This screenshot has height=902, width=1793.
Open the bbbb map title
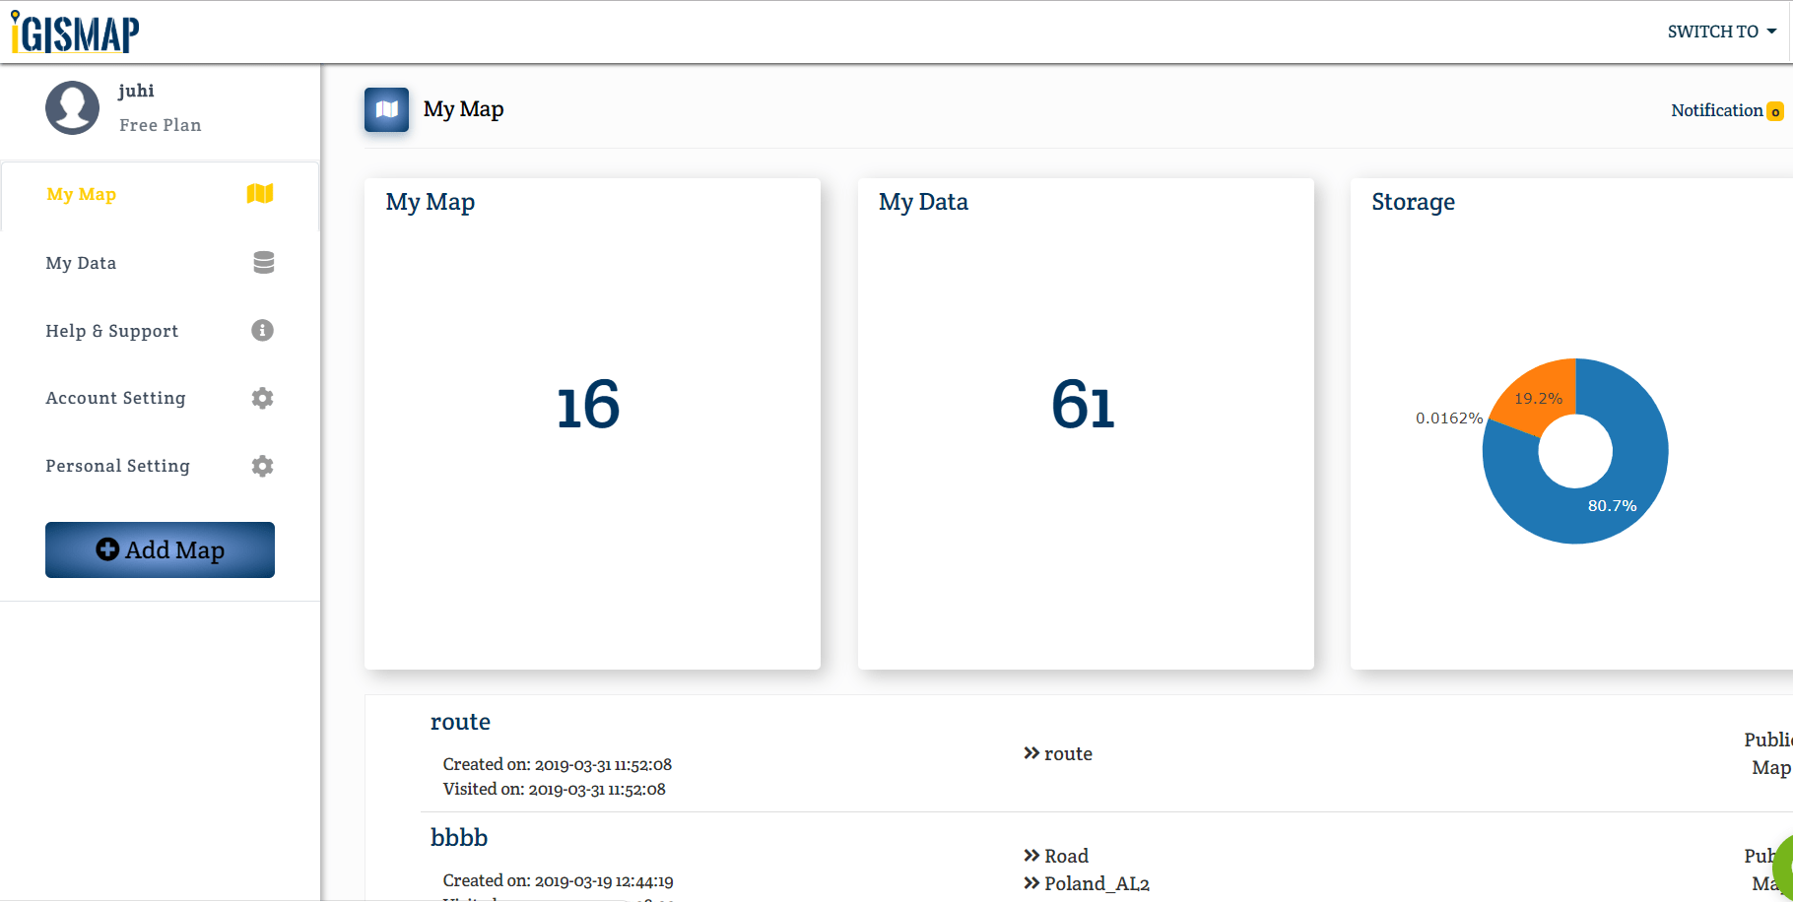459,838
